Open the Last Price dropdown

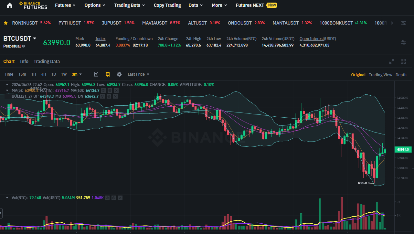tap(138, 74)
